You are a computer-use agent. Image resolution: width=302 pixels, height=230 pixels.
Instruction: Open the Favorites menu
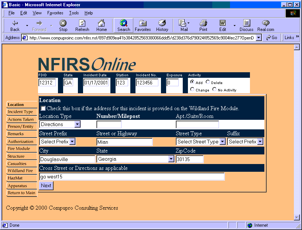(55, 13)
